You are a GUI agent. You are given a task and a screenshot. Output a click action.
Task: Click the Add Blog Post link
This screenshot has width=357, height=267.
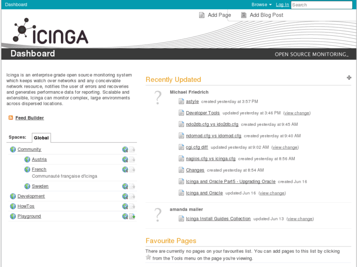click(x=266, y=15)
